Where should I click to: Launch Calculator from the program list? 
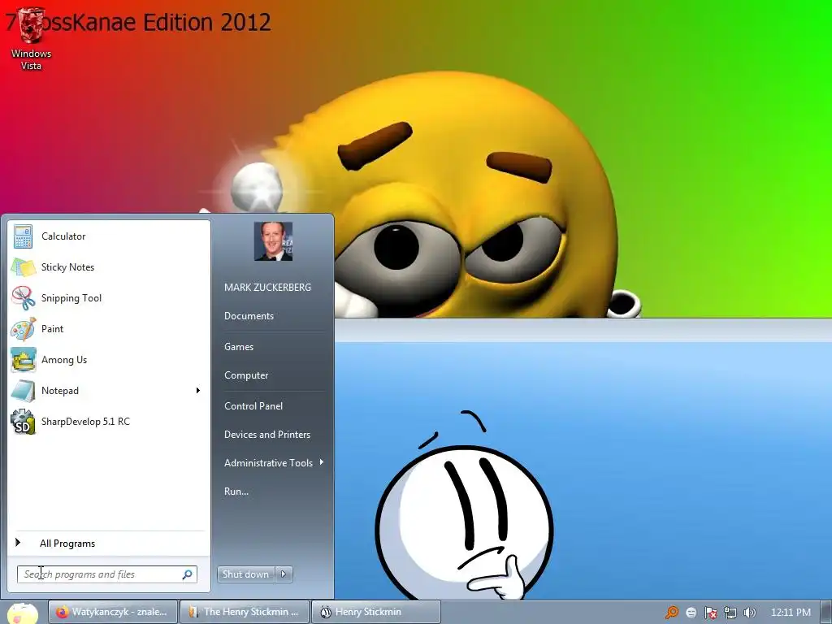(109, 236)
